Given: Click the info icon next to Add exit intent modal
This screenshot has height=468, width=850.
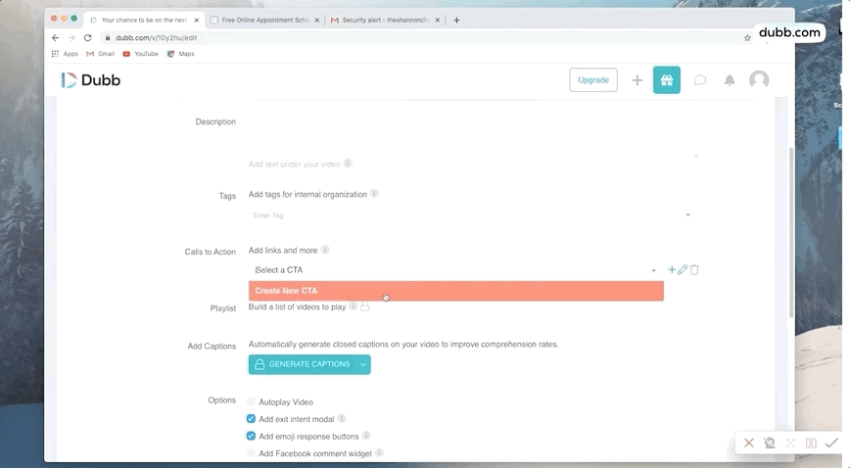Looking at the screenshot, I should coord(342,419).
